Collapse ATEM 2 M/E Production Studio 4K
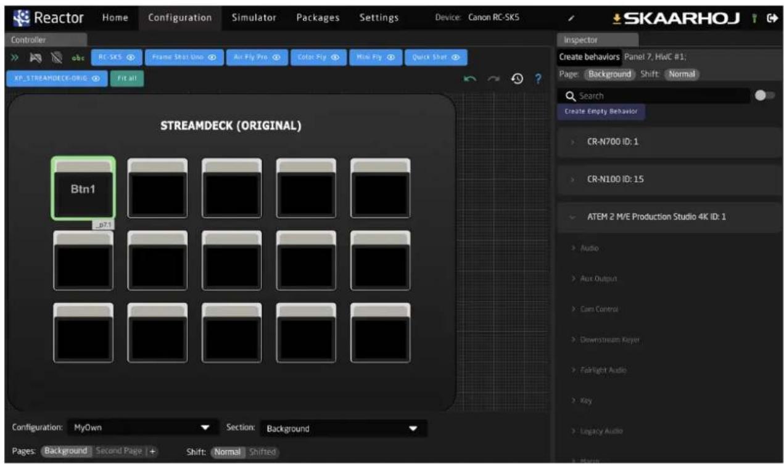 tap(669, 217)
